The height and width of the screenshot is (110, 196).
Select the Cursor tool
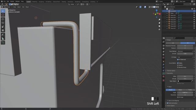point(3,15)
